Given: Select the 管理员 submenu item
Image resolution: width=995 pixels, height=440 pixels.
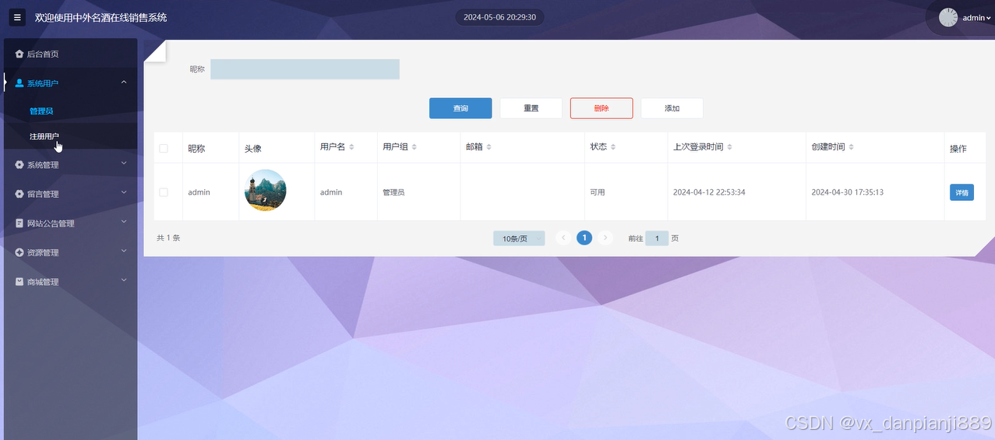Looking at the screenshot, I should [41, 111].
